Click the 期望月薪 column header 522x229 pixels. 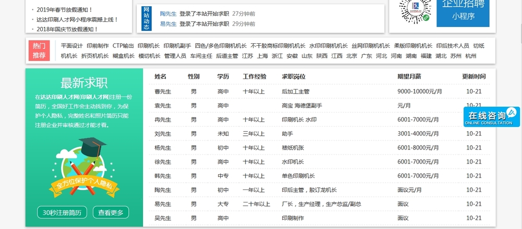[409, 77]
